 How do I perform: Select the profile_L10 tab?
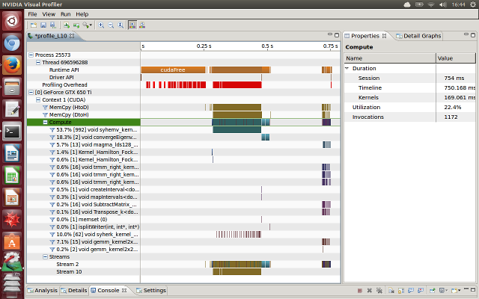pos(51,36)
